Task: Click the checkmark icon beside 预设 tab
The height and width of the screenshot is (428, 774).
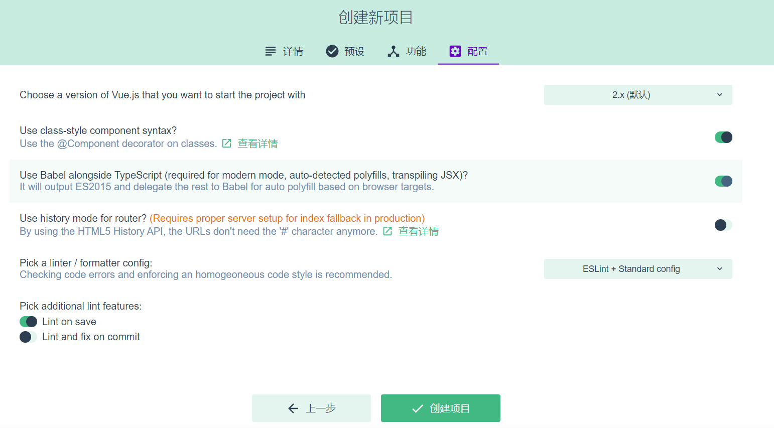Action: click(x=332, y=51)
